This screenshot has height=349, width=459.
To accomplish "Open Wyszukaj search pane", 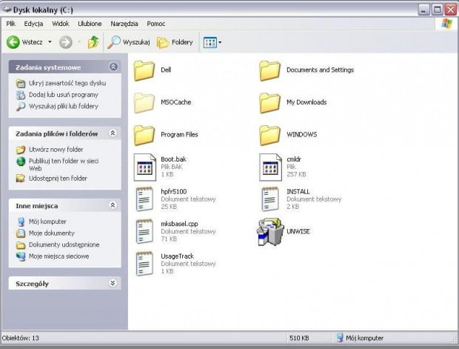I will (x=129, y=42).
